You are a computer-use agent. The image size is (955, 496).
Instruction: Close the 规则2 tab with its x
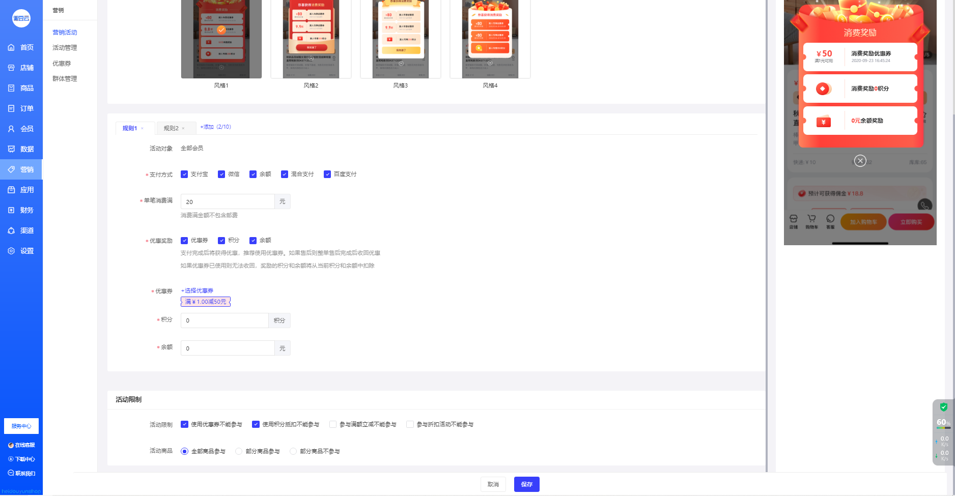click(x=183, y=128)
